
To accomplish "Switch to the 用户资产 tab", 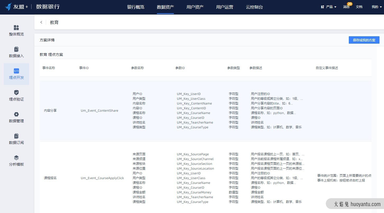I will coord(195,7).
